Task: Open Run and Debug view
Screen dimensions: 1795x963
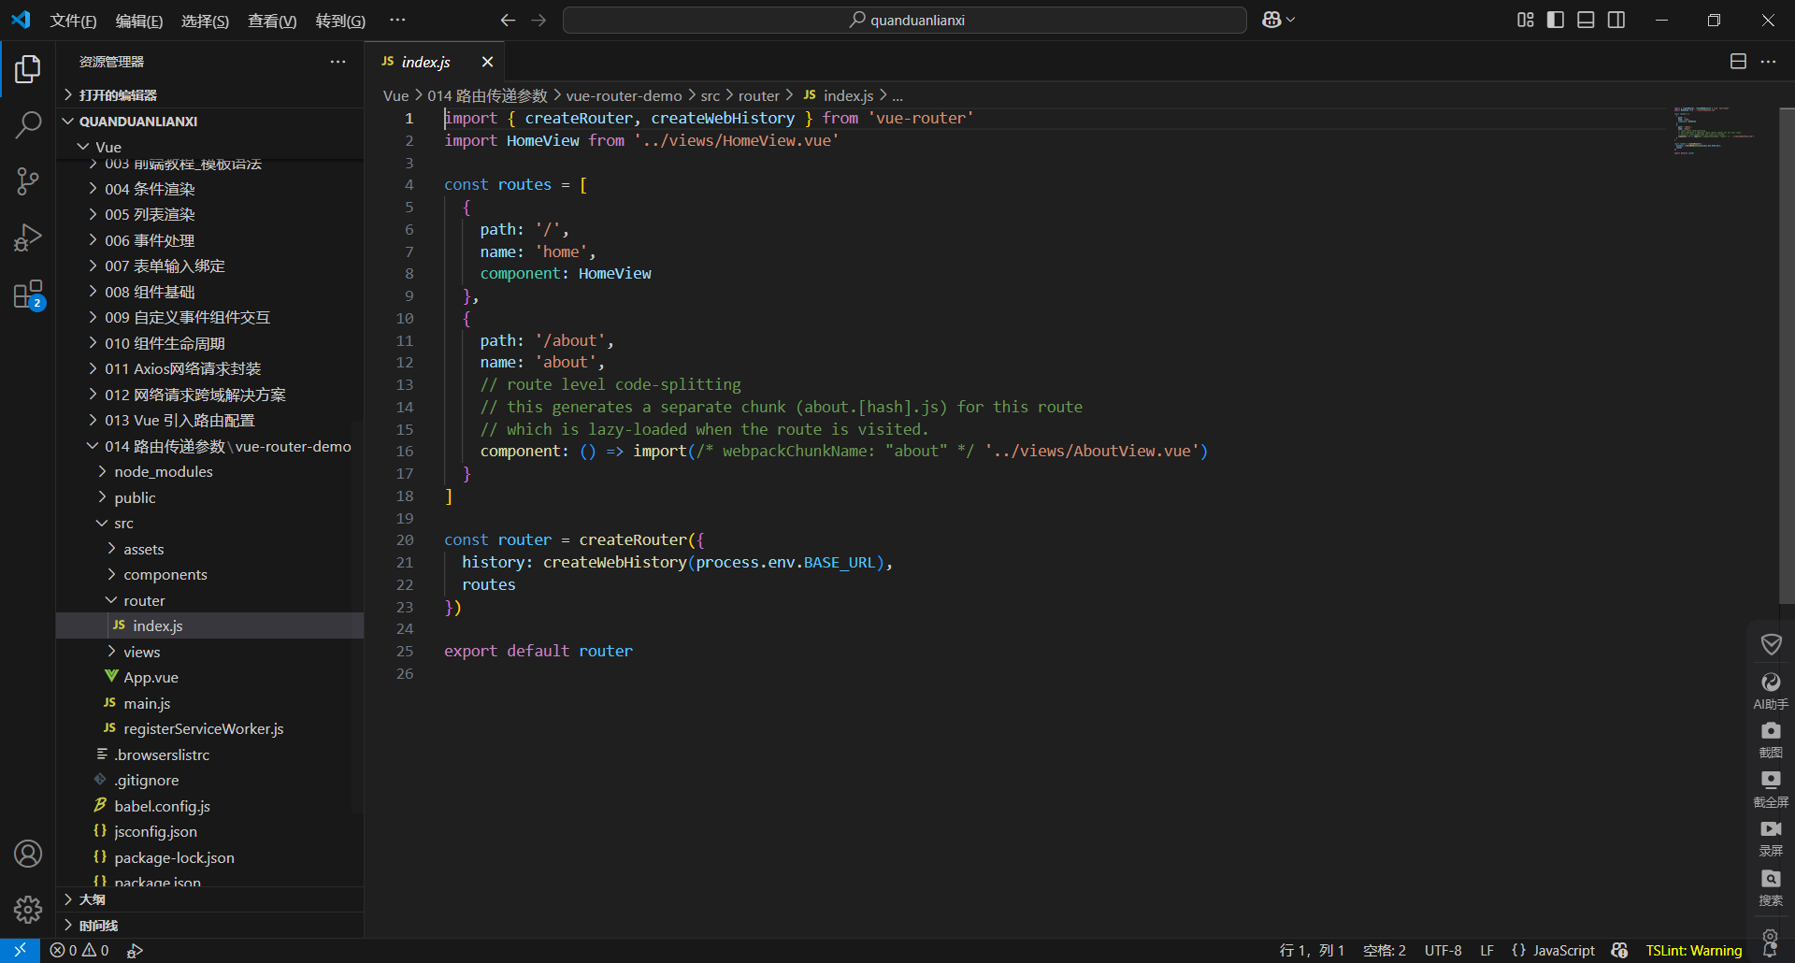Action: [28, 237]
